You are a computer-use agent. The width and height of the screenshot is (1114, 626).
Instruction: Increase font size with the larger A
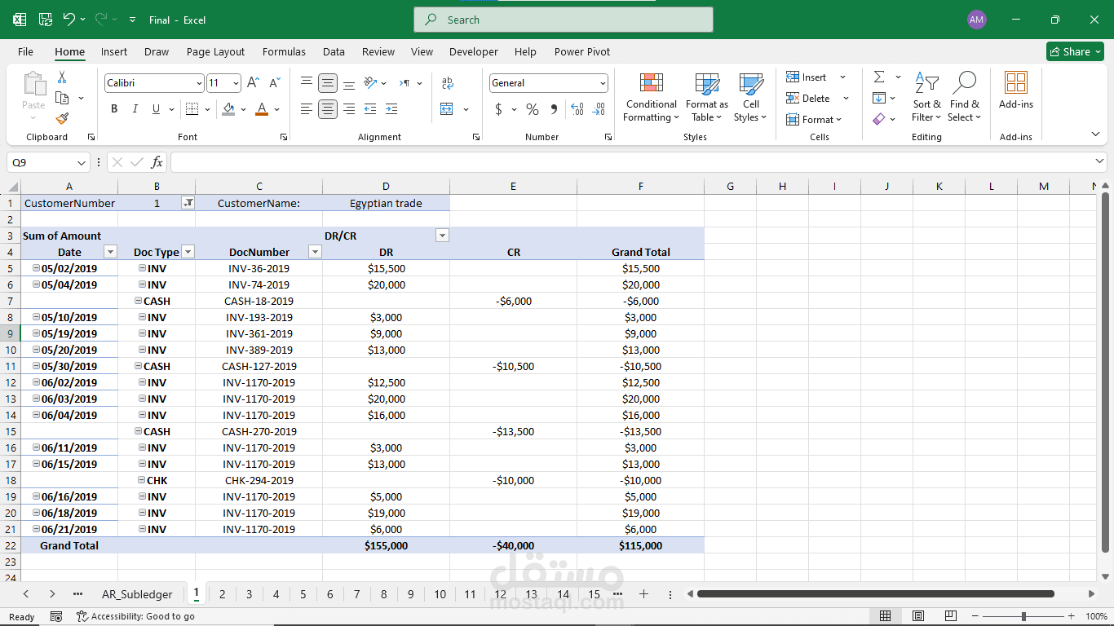point(254,83)
